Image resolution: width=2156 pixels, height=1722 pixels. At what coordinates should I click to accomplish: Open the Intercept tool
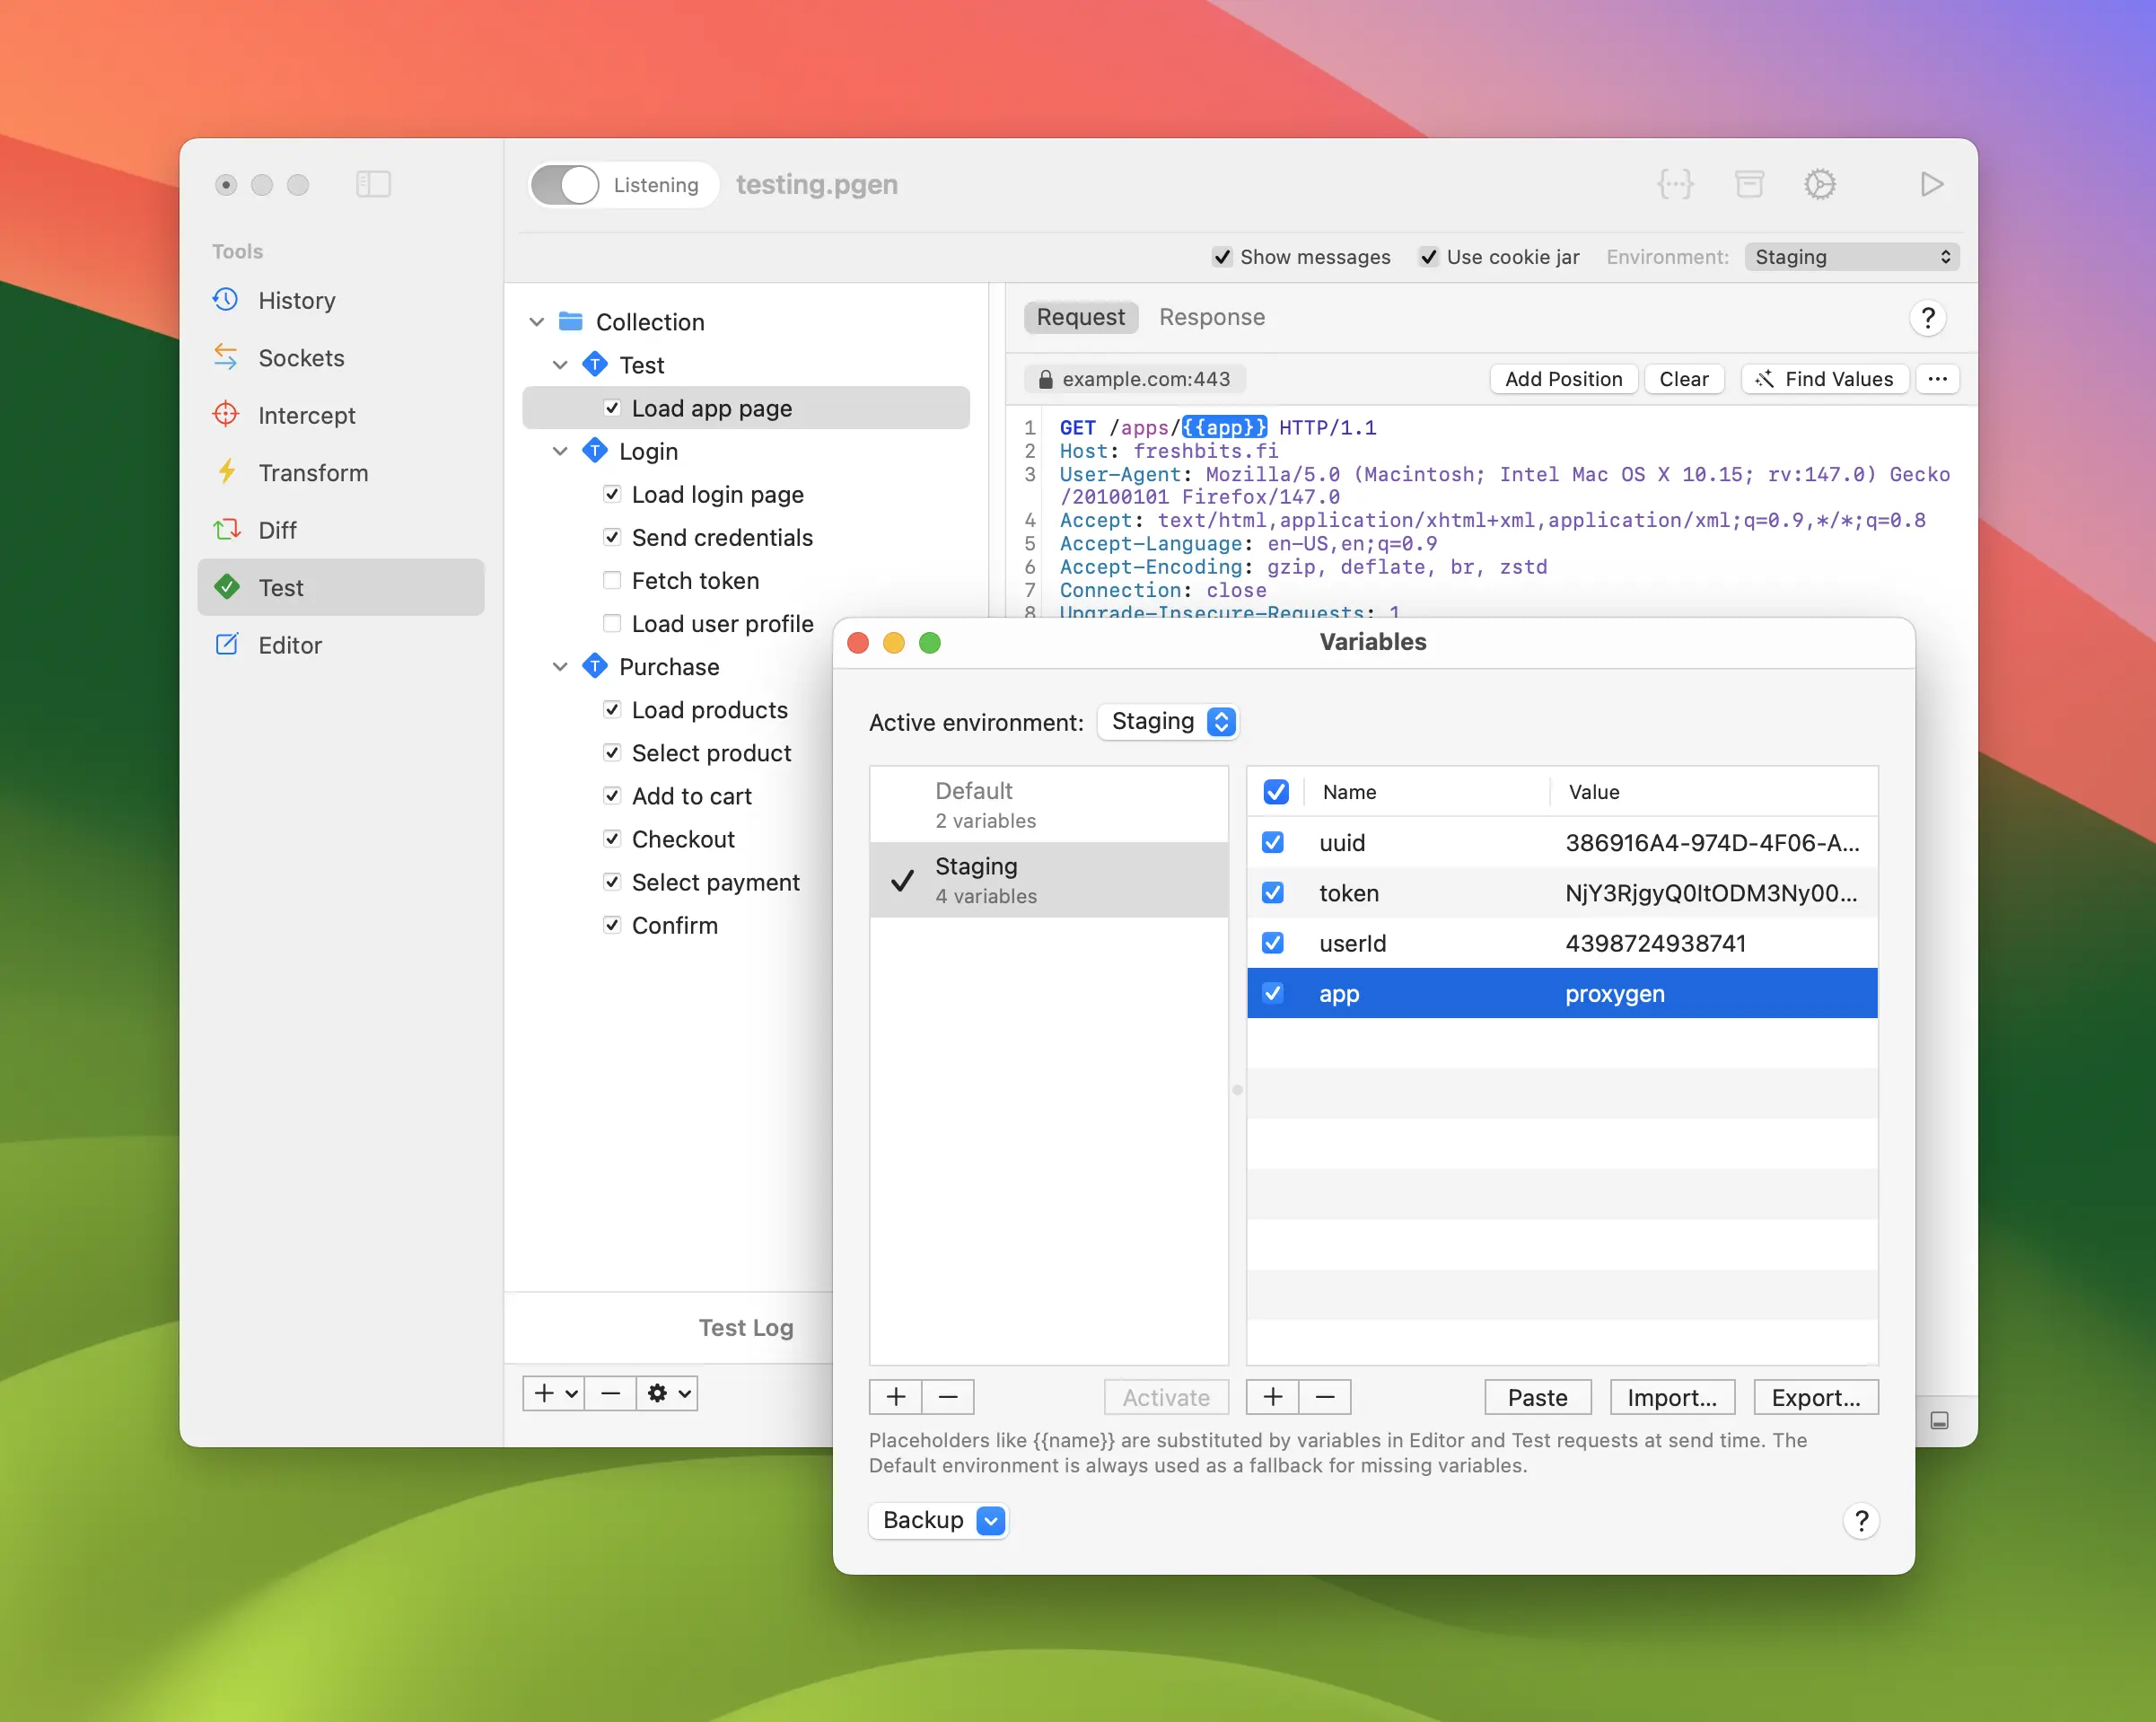(306, 415)
